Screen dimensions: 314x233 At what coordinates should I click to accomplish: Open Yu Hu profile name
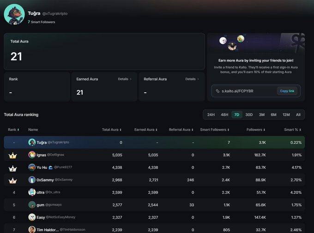[x=42, y=167]
